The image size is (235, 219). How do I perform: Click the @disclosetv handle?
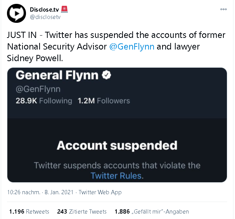tap(45, 17)
